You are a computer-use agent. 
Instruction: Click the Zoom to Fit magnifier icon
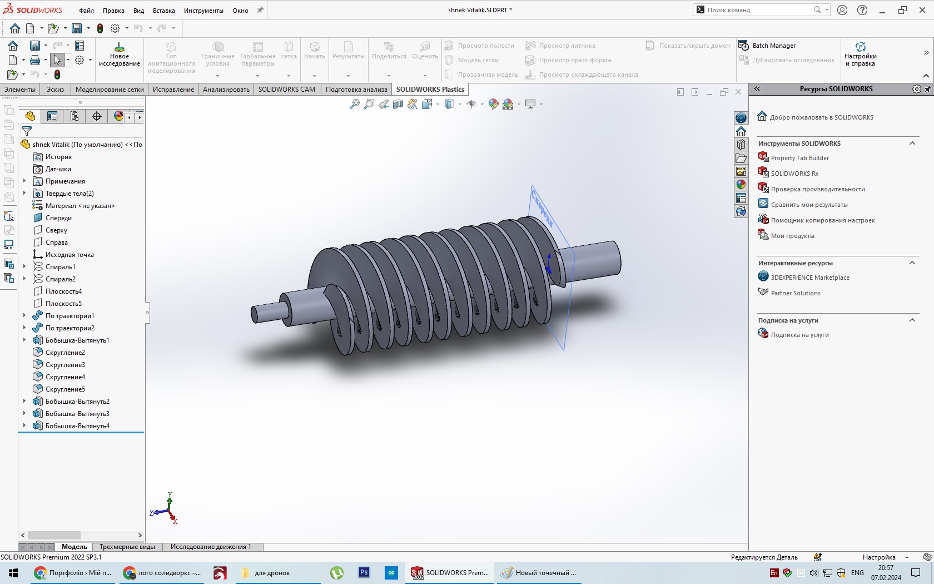(354, 104)
